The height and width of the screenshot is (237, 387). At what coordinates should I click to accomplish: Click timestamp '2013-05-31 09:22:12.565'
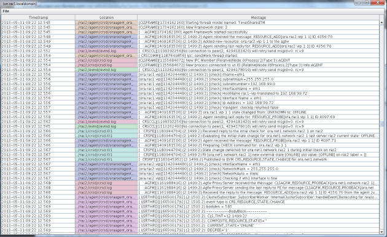click(x=38, y=127)
